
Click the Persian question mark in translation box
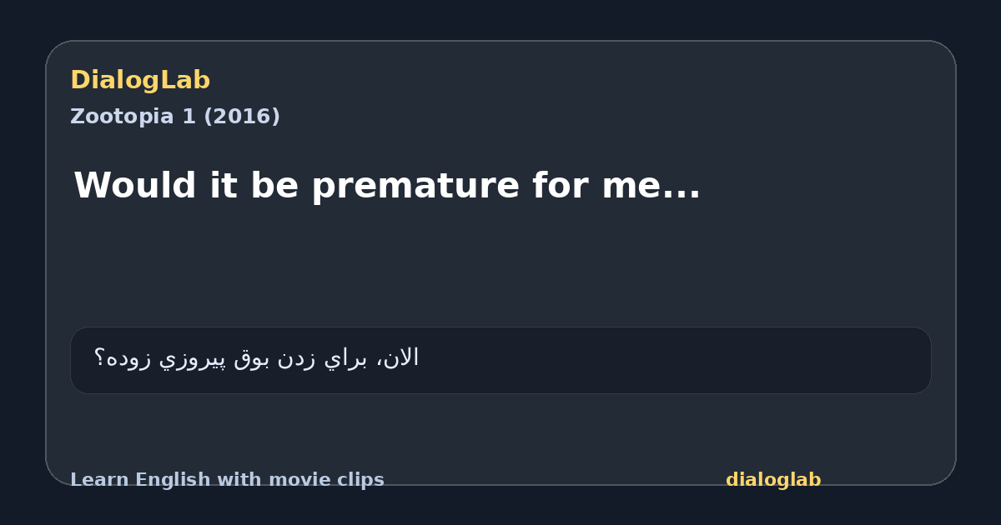(99, 358)
